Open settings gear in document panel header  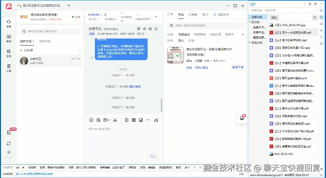point(315,4)
